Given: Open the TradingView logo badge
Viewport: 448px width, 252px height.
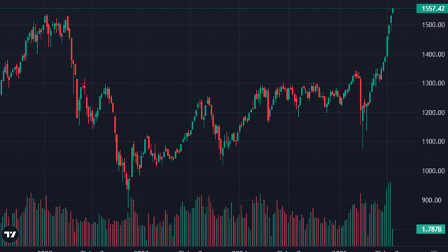Looking at the screenshot, I should (10, 234).
